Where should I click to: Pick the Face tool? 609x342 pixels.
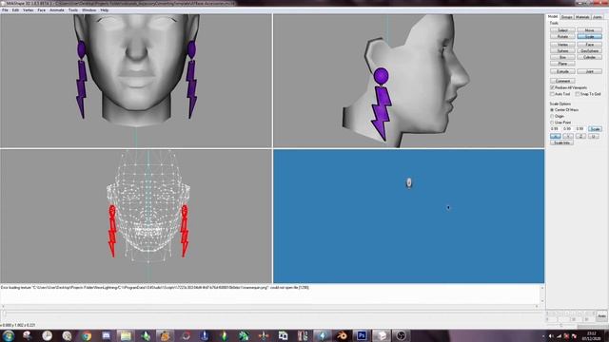[x=589, y=45]
